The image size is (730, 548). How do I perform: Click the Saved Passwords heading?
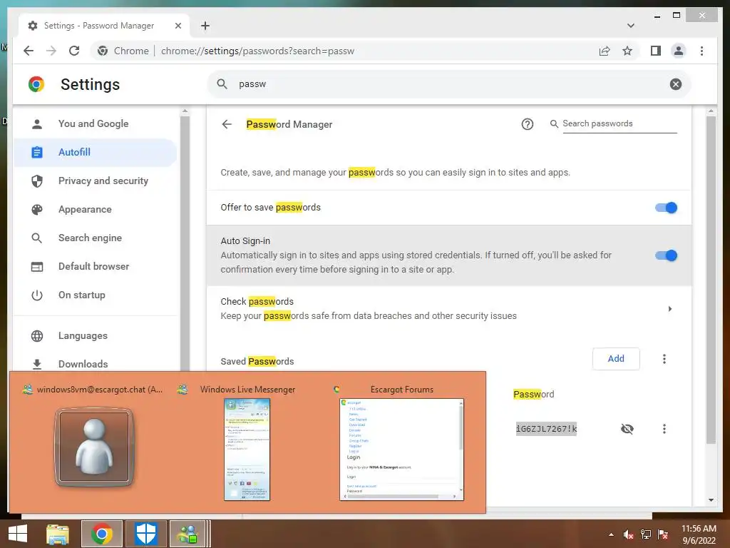[x=257, y=361]
